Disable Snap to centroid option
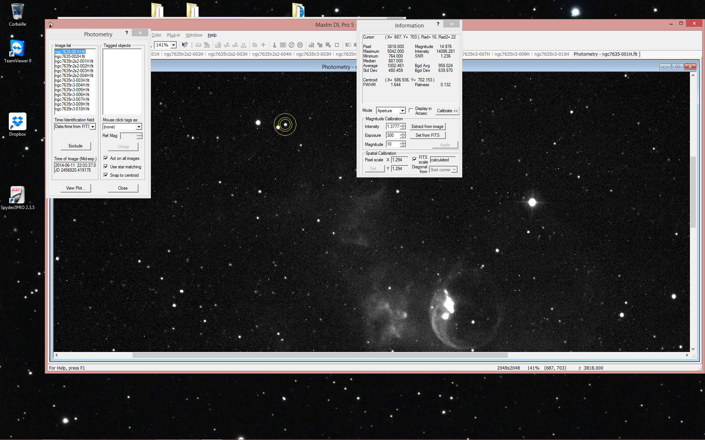705x440 pixels. click(106, 175)
